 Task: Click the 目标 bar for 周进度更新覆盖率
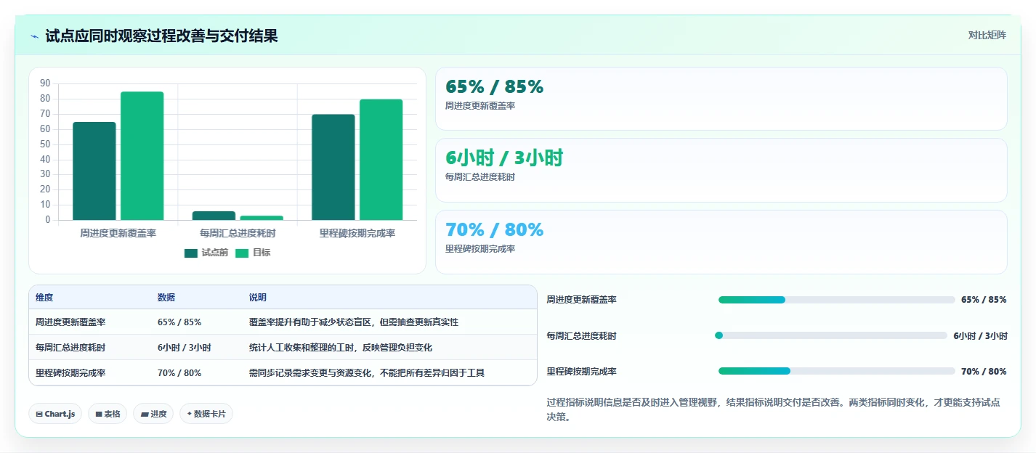142,155
